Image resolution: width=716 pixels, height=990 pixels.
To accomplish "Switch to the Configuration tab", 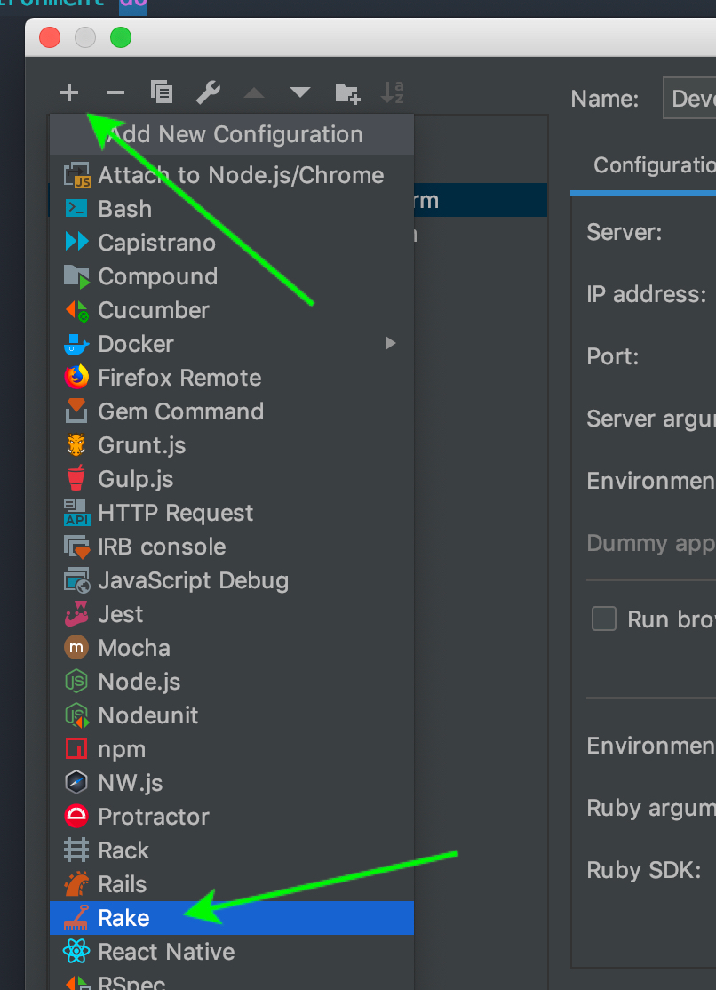I will 653,165.
